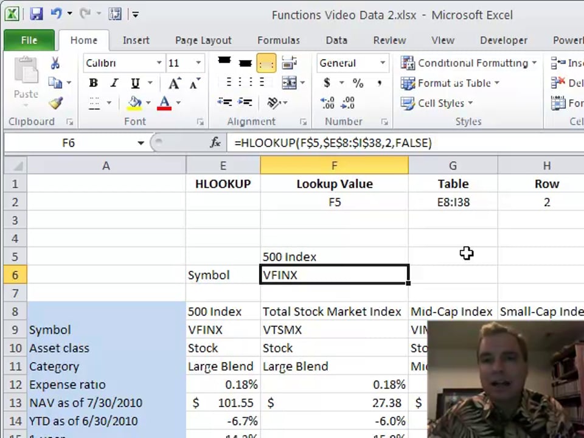Select the 'Expense ratio' label cell

point(106,384)
